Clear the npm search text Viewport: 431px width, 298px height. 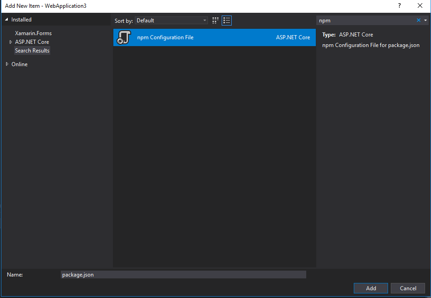pos(419,20)
